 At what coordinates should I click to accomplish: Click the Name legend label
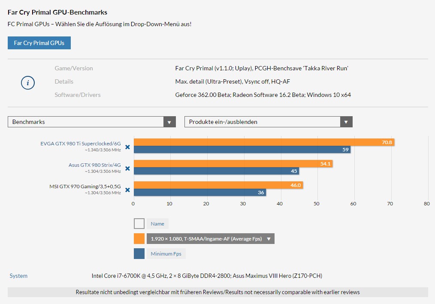(157, 223)
